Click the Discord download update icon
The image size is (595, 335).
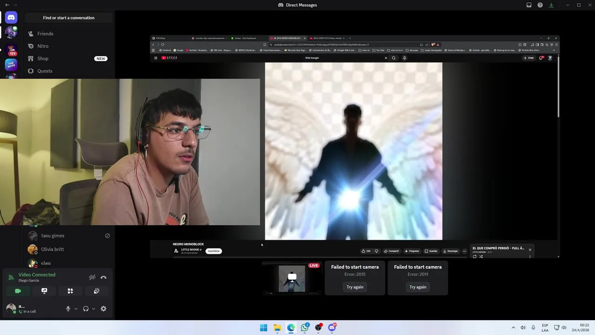coord(551,5)
